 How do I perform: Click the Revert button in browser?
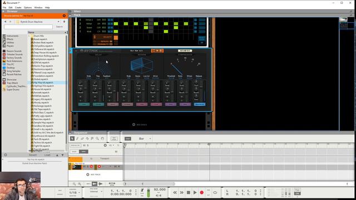33,155
